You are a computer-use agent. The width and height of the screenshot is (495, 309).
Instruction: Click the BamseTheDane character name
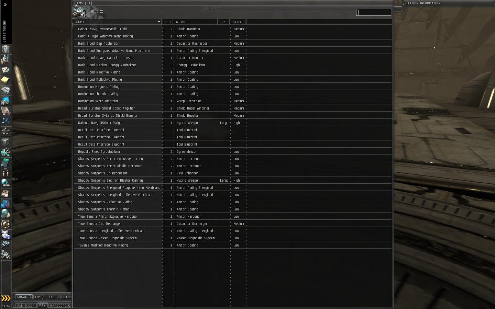(x=4, y=31)
